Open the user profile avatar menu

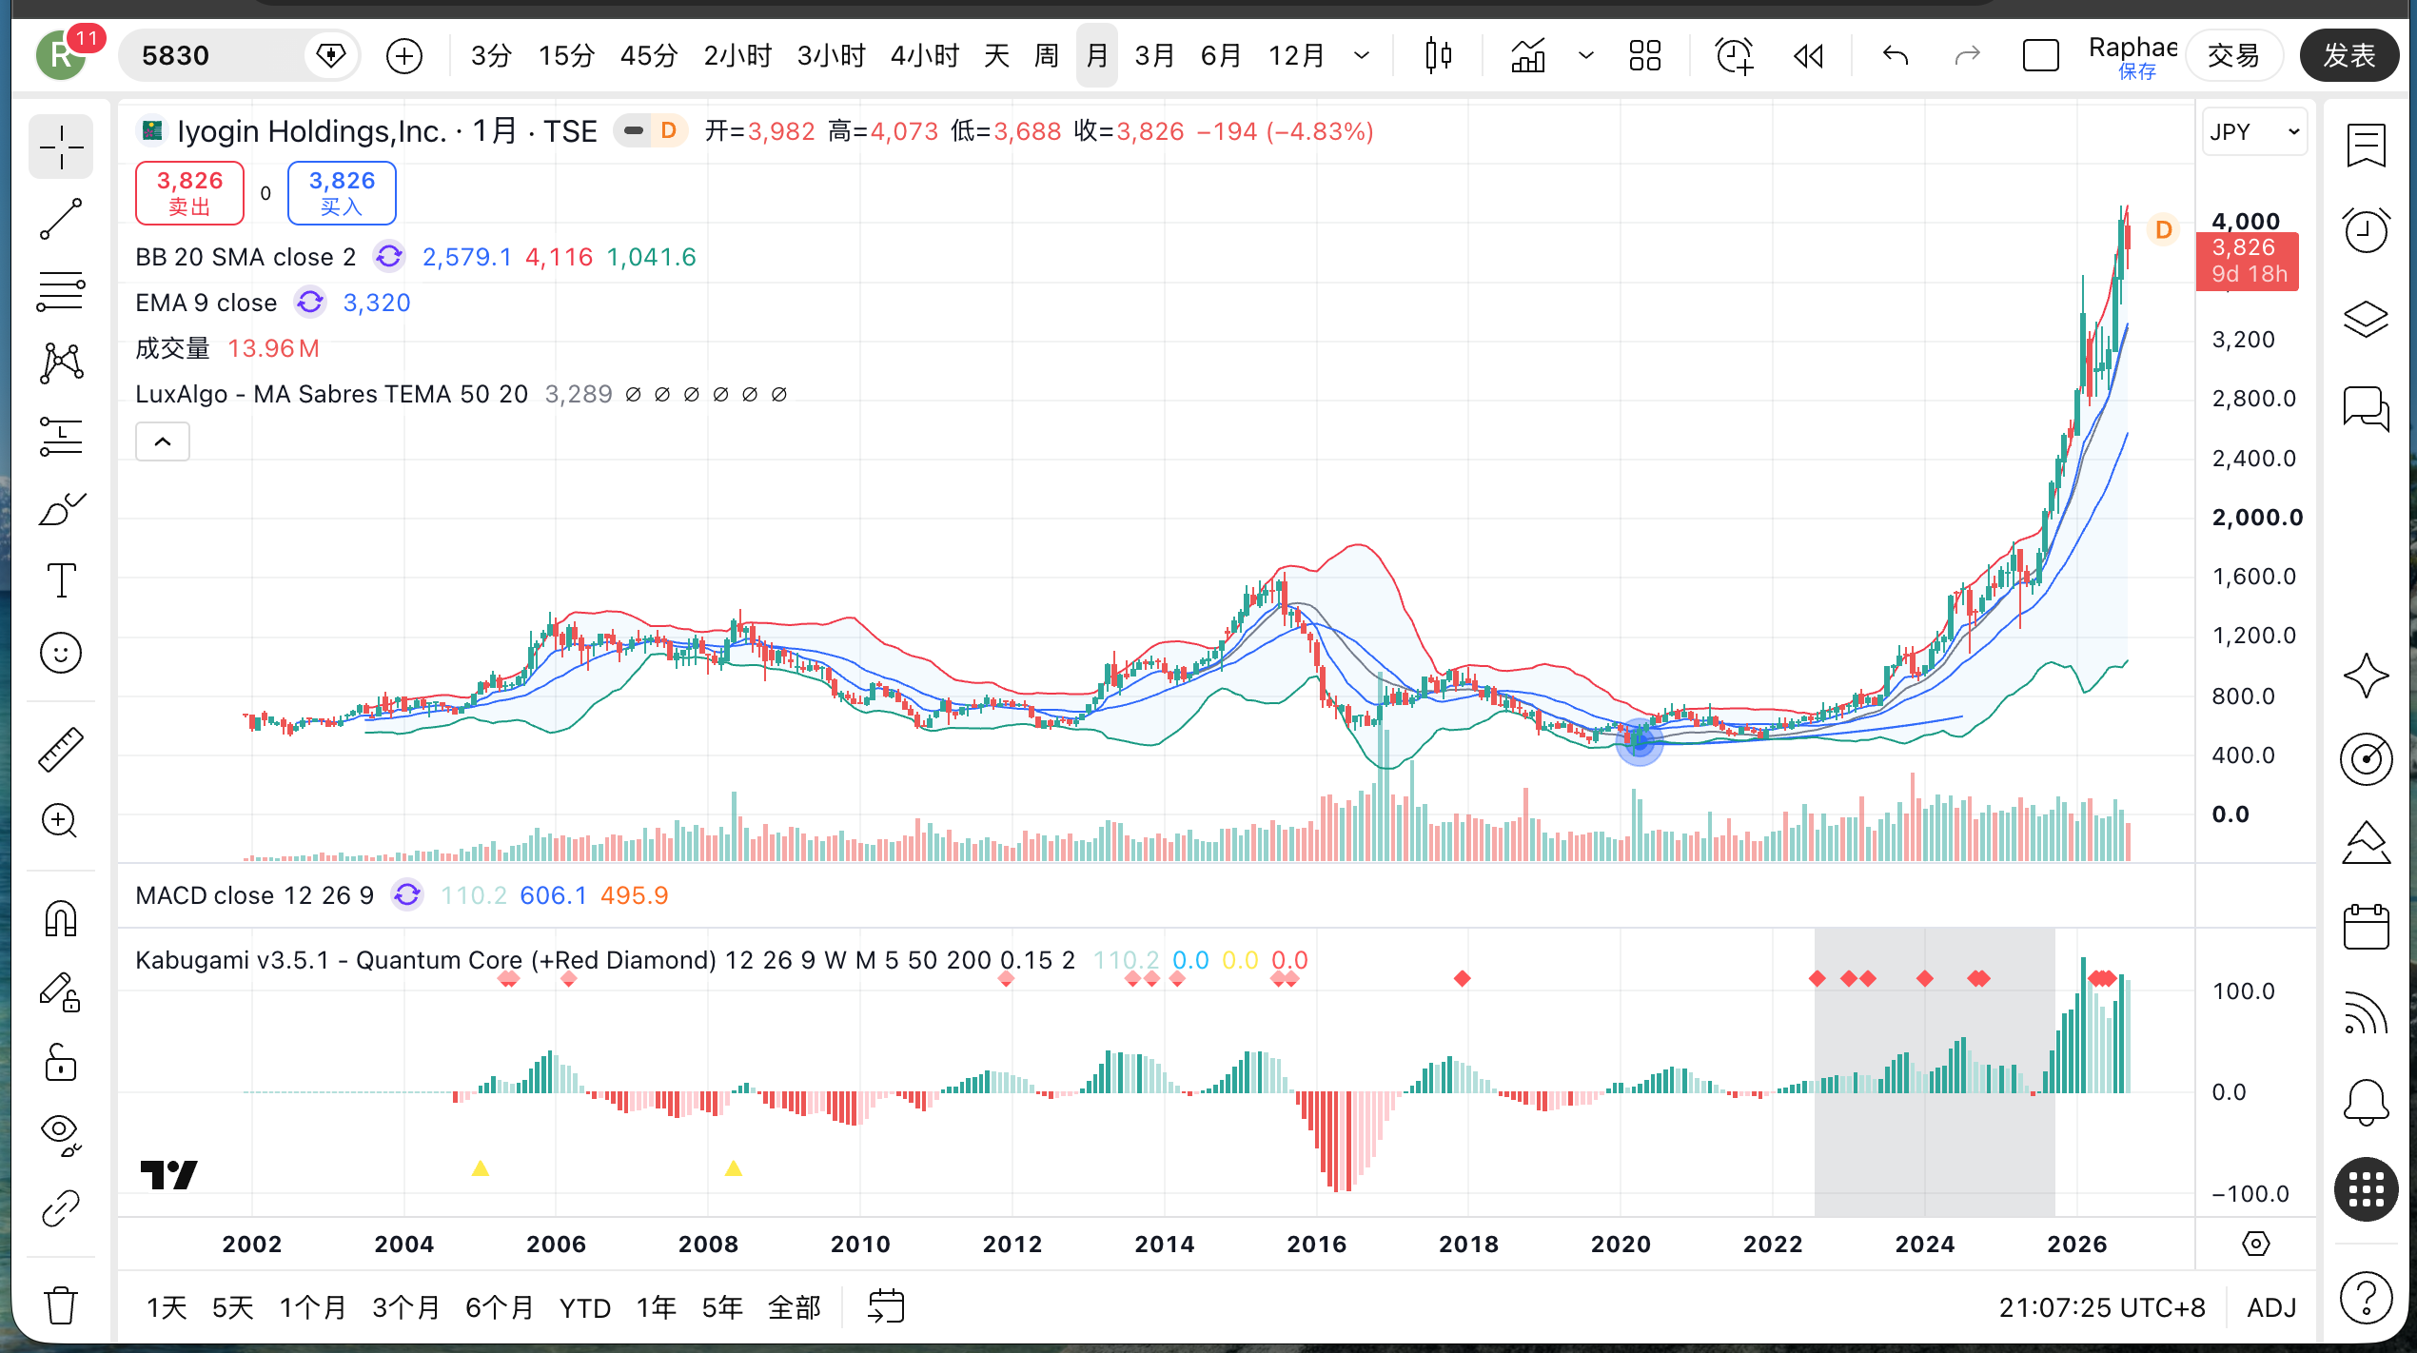[x=61, y=56]
